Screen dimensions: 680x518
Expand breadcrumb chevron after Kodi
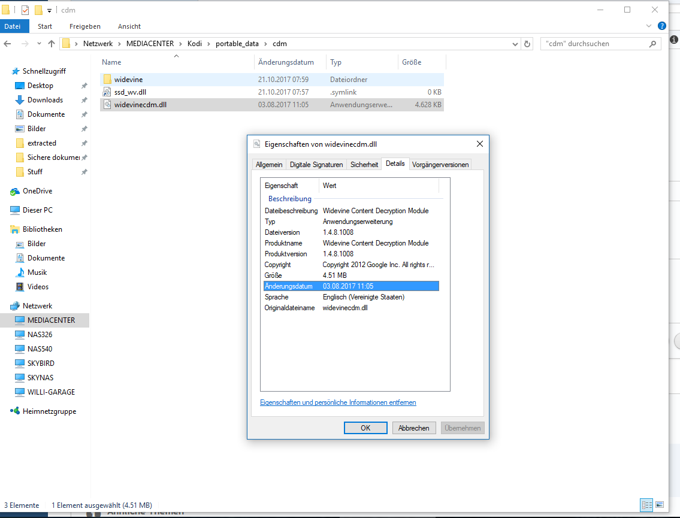pyautogui.click(x=208, y=44)
